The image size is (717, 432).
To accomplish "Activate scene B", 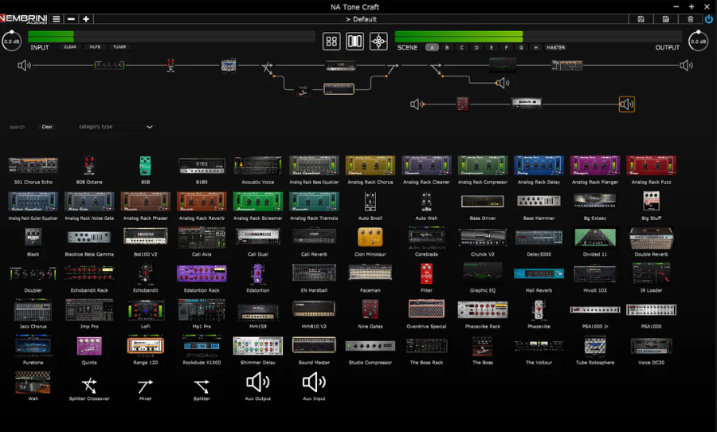I will click(447, 48).
